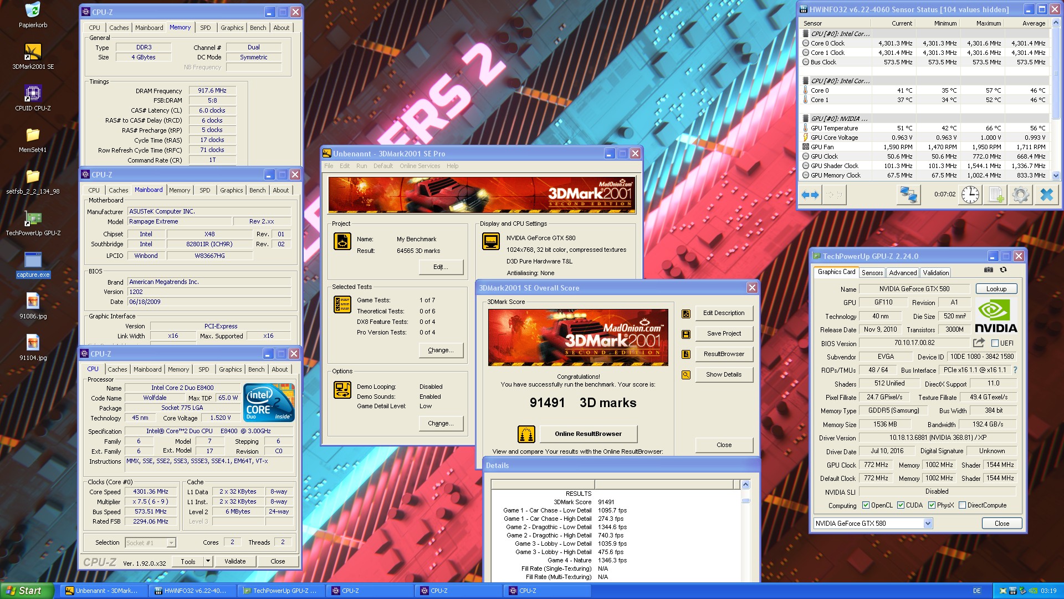Click the Details results vertical scrollbar
The width and height of the screenshot is (1064, 599).
tap(745, 531)
